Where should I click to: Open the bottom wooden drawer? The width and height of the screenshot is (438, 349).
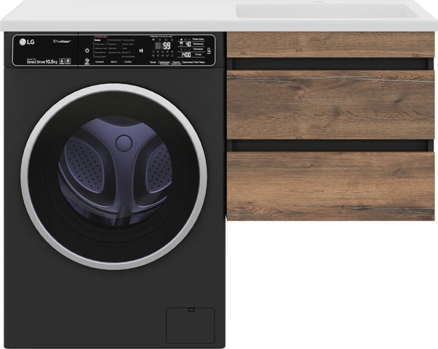(331, 185)
